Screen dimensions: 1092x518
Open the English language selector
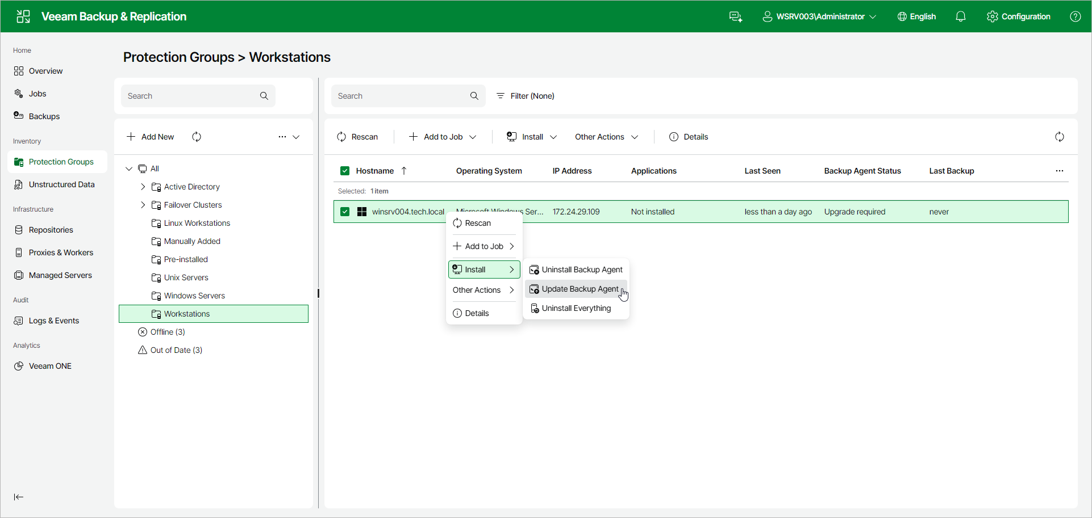click(x=916, y=16)
